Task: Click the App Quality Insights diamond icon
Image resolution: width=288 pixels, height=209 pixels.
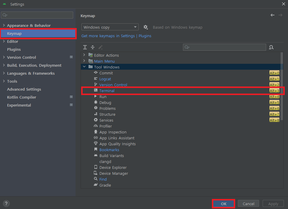Action: [x=96, y=143]
